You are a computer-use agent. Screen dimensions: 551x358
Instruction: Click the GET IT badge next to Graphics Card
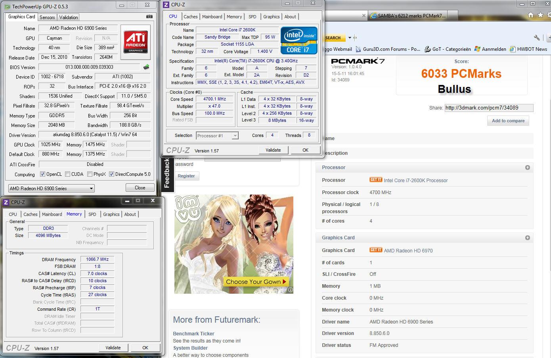pos(376,250)
